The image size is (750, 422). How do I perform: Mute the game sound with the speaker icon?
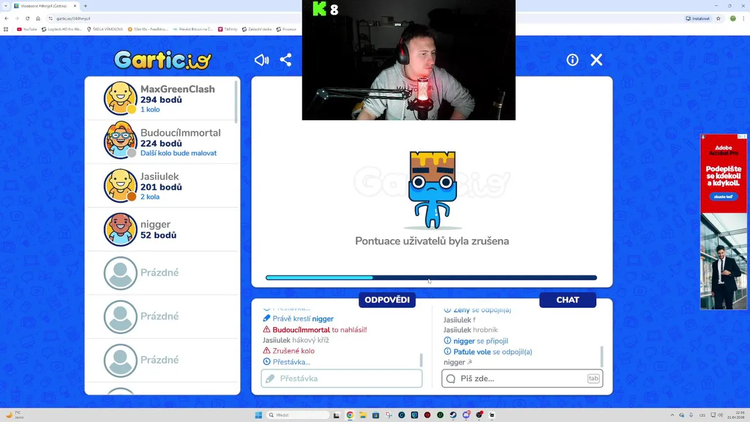[261, 60]
